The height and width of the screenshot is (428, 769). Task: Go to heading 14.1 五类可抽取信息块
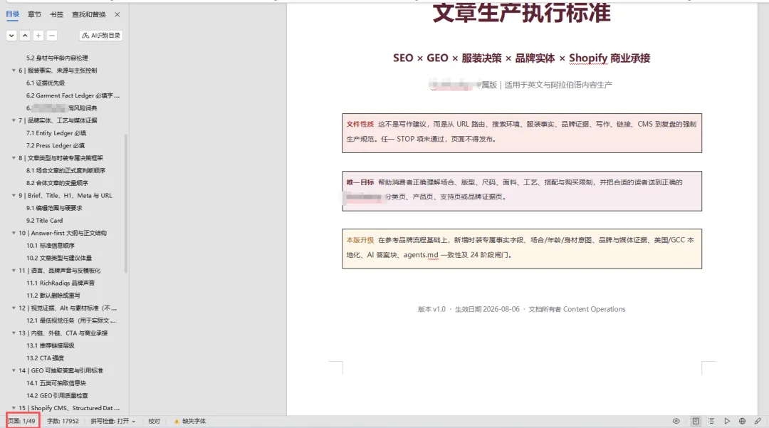[x=56, y=383]
